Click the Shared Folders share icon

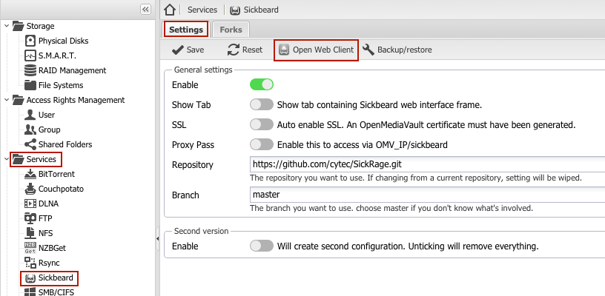[x=30, y=144]
